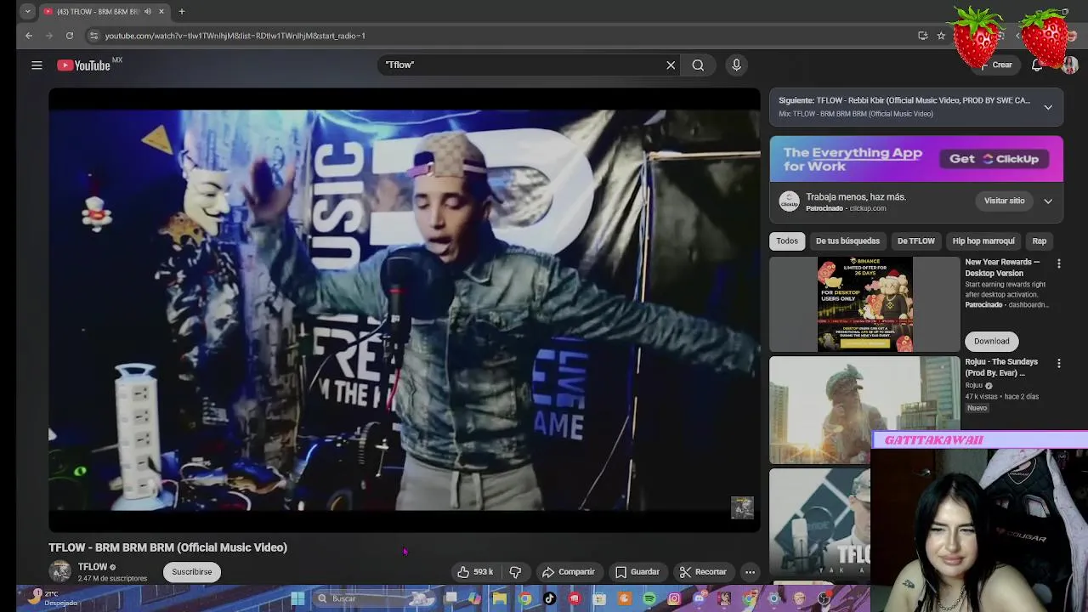The width and height of the screenshot is (1088, 612).
Task: Open options for New Year Rewards ad
Action: tap(1059, 264)
